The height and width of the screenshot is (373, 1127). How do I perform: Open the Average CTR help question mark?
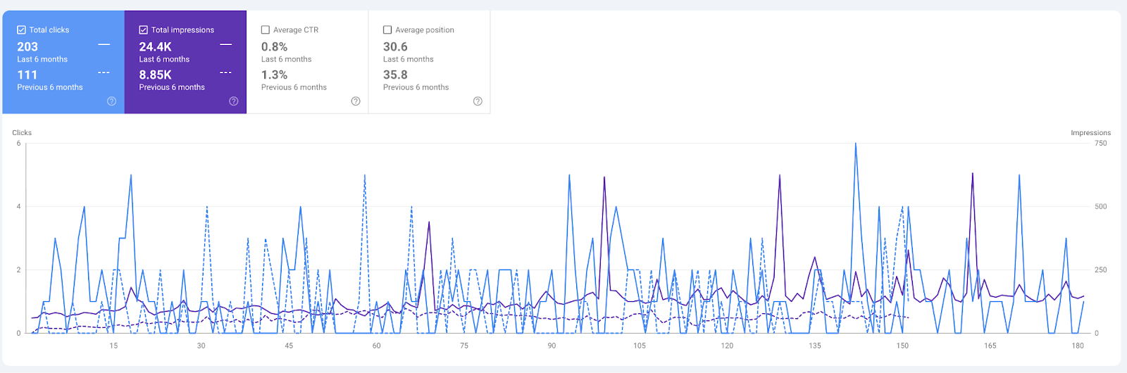(x=356, y=101)
